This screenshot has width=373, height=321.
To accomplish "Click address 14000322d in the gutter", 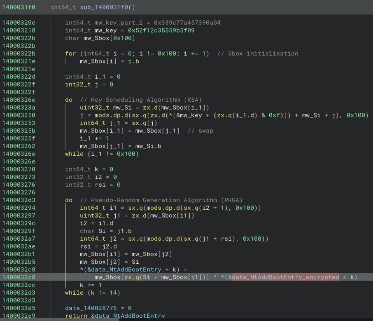I will (x=19, y=77).
